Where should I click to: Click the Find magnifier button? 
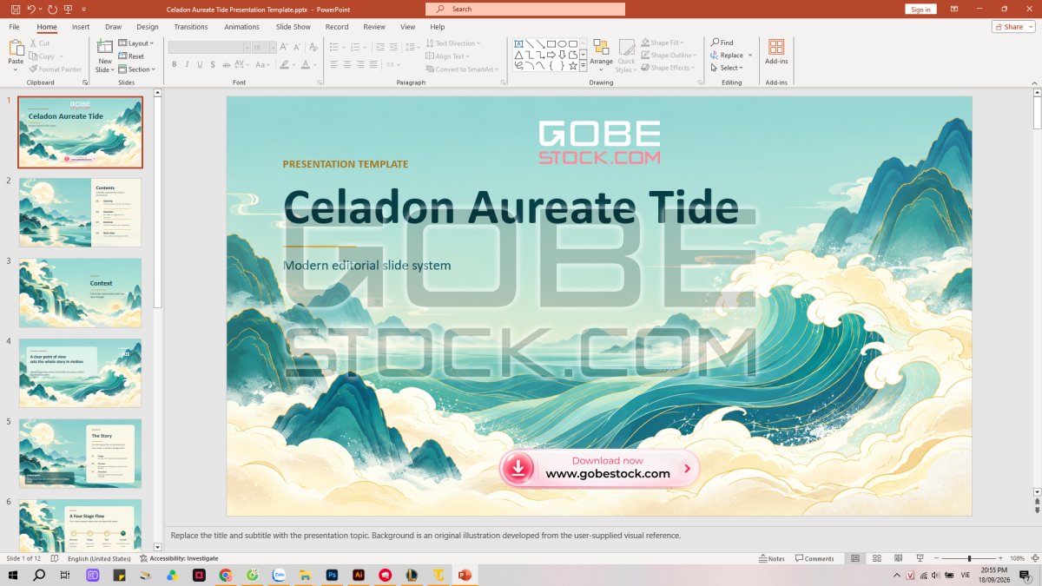pos(722,43)
